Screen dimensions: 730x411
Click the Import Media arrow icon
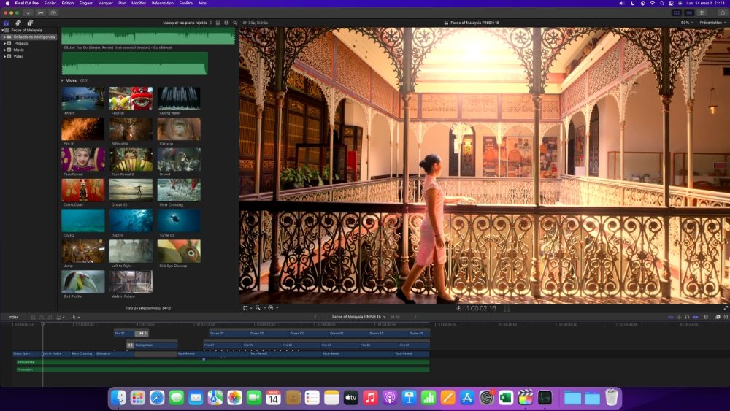[x=28, y=12]
